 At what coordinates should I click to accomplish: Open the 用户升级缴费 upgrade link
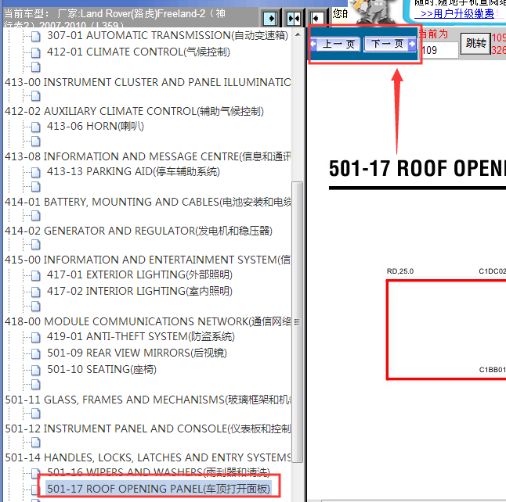coord(457,14)
